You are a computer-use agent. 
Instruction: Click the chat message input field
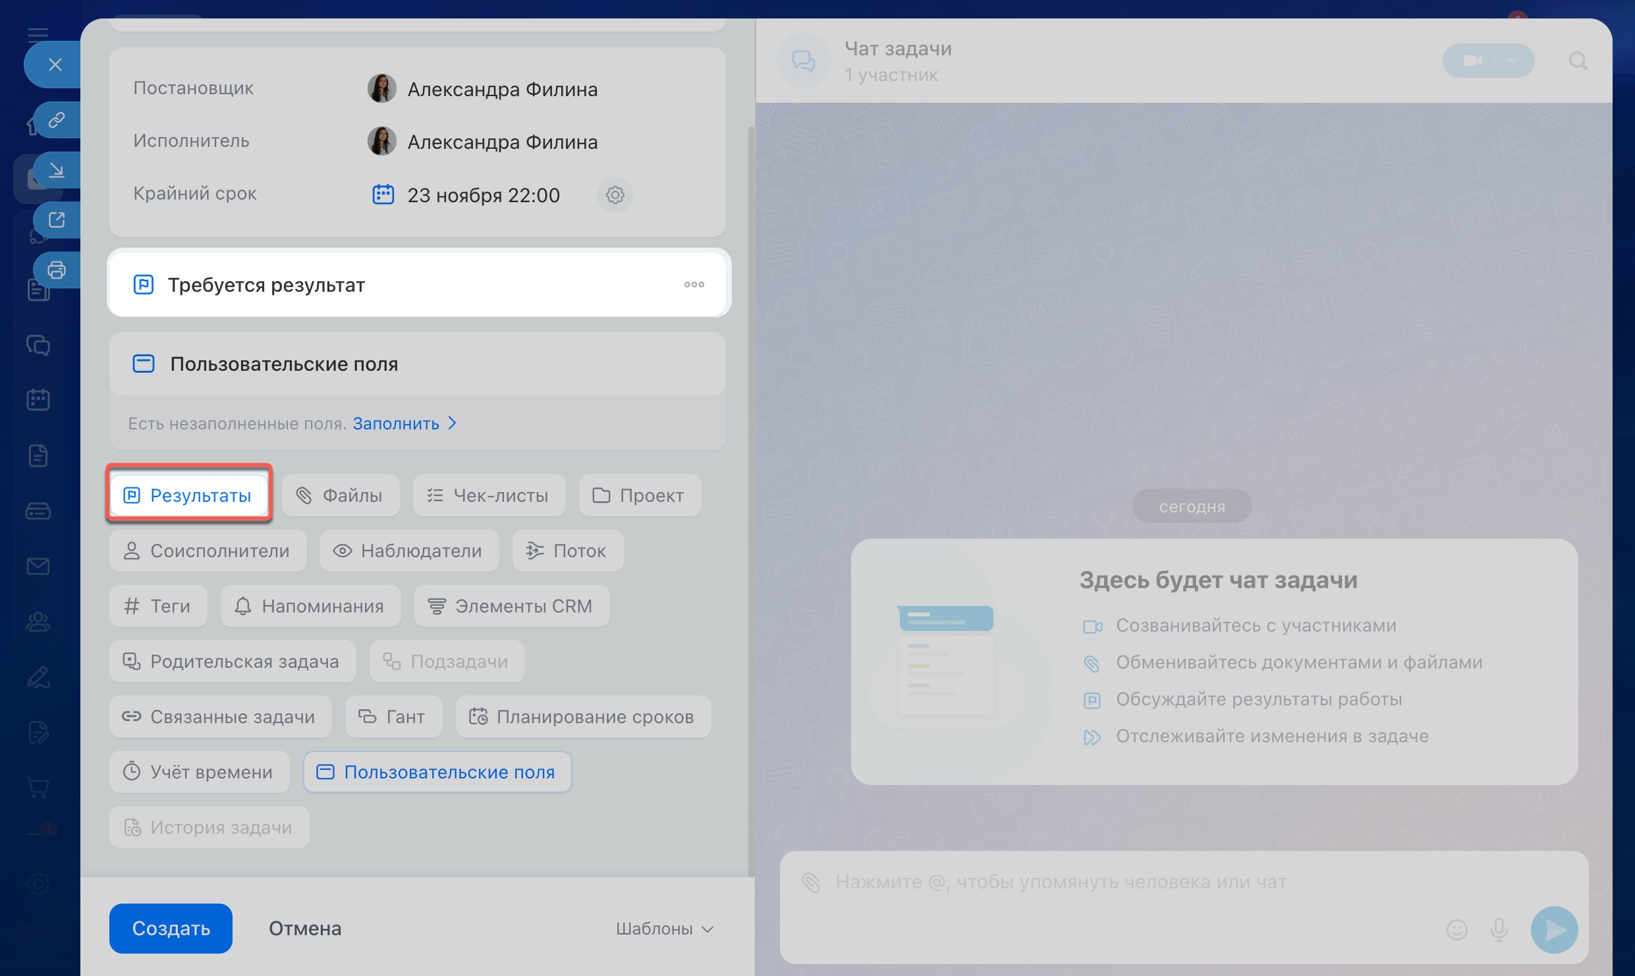click(x=1120, y=882)
